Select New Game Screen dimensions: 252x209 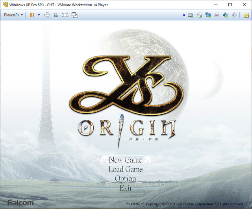(x=126, y=160)
